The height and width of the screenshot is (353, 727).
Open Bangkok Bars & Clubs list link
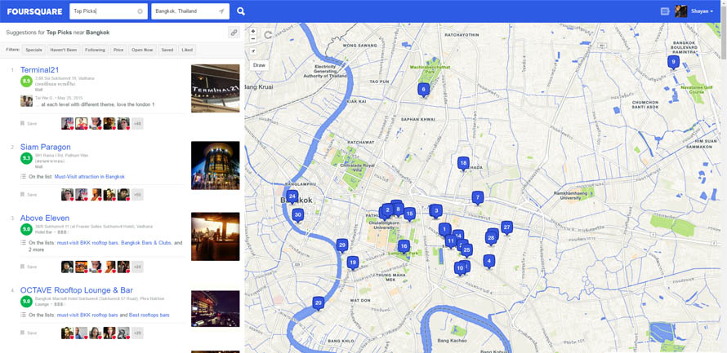coord(146,243)
